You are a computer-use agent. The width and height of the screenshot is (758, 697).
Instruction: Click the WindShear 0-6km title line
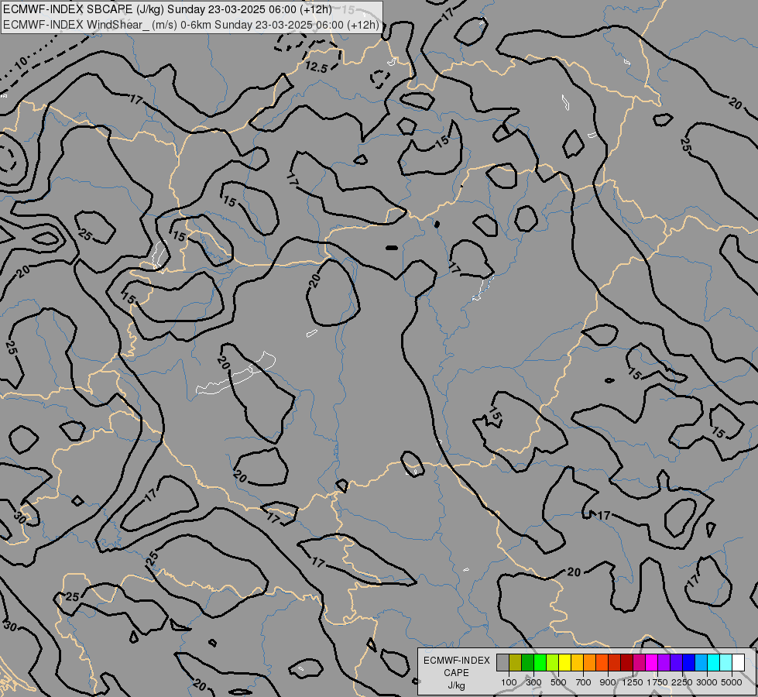tap(191, 25)
